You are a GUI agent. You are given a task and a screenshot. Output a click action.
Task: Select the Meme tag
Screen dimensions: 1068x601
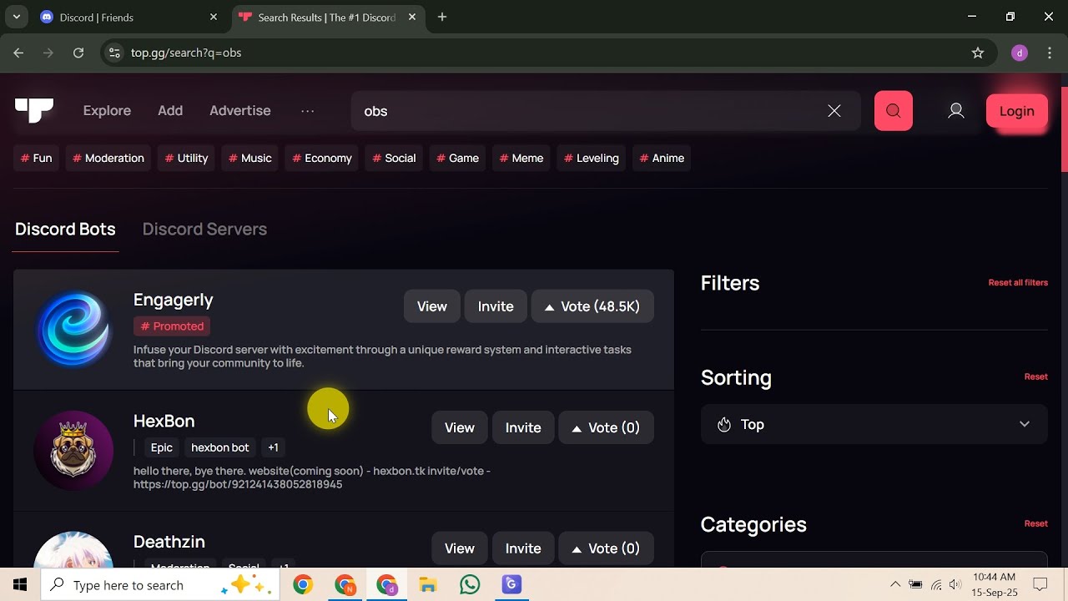[521, 158]
